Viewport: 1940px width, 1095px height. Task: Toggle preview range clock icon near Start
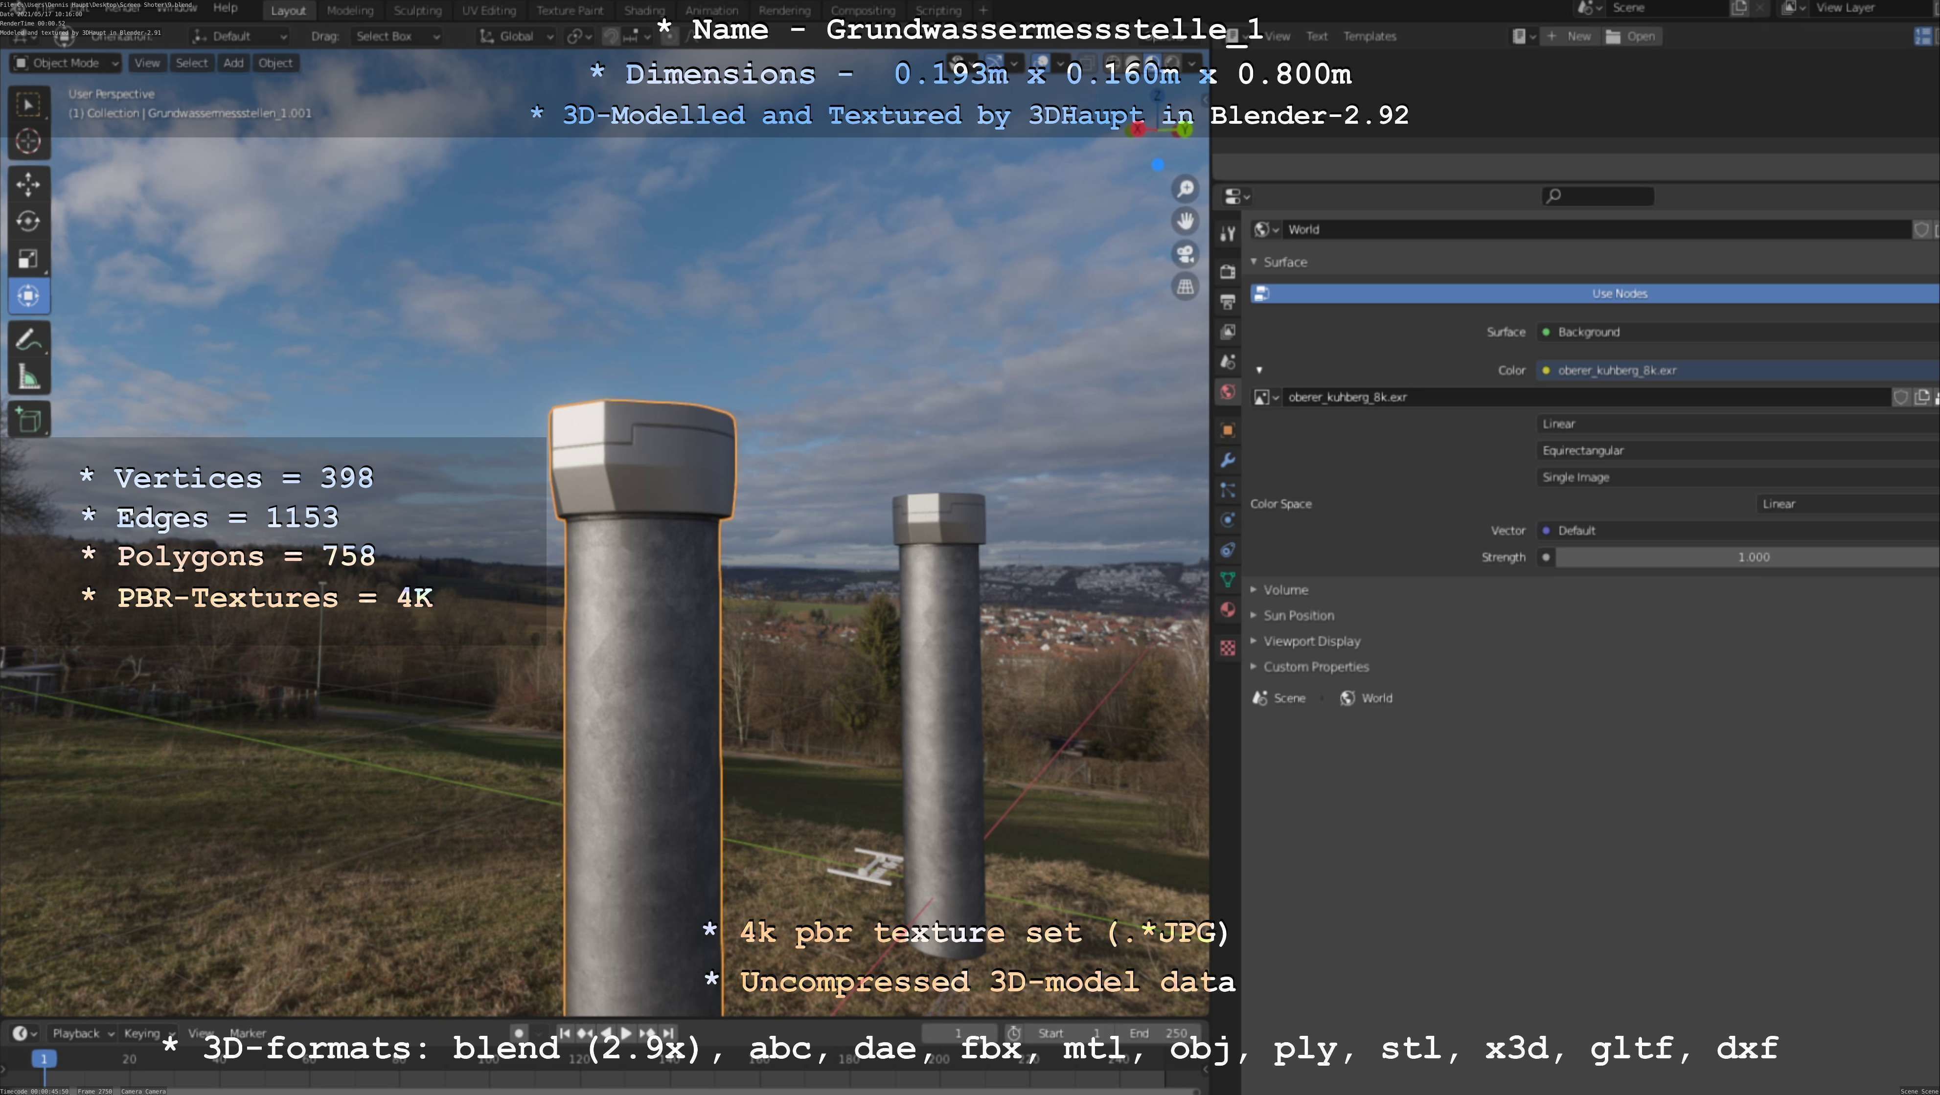(1014, 1033)
